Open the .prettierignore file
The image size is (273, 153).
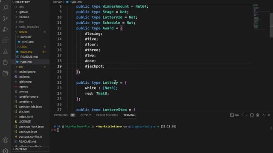tap(29, 96)
